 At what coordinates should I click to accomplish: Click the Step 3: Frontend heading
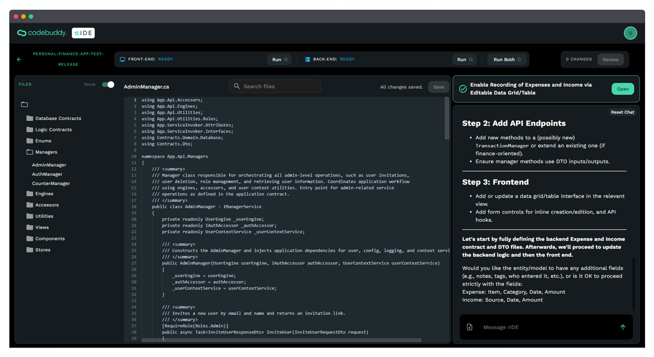[495, 182]
